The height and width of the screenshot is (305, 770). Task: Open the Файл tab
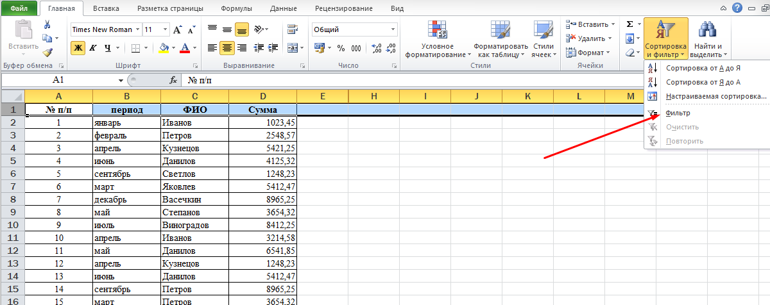pyautogui.click(x=19, y=8)
